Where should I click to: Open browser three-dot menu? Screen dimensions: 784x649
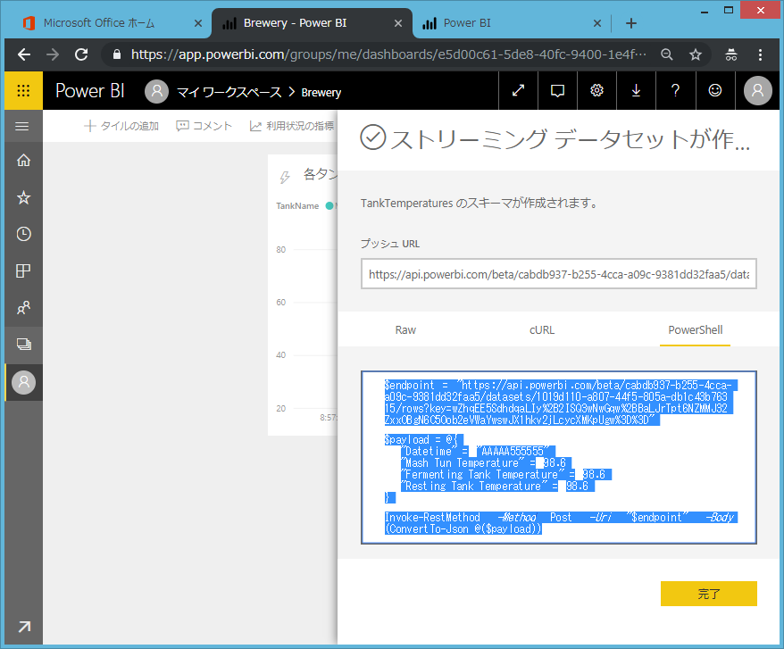(x=760, y=54)
